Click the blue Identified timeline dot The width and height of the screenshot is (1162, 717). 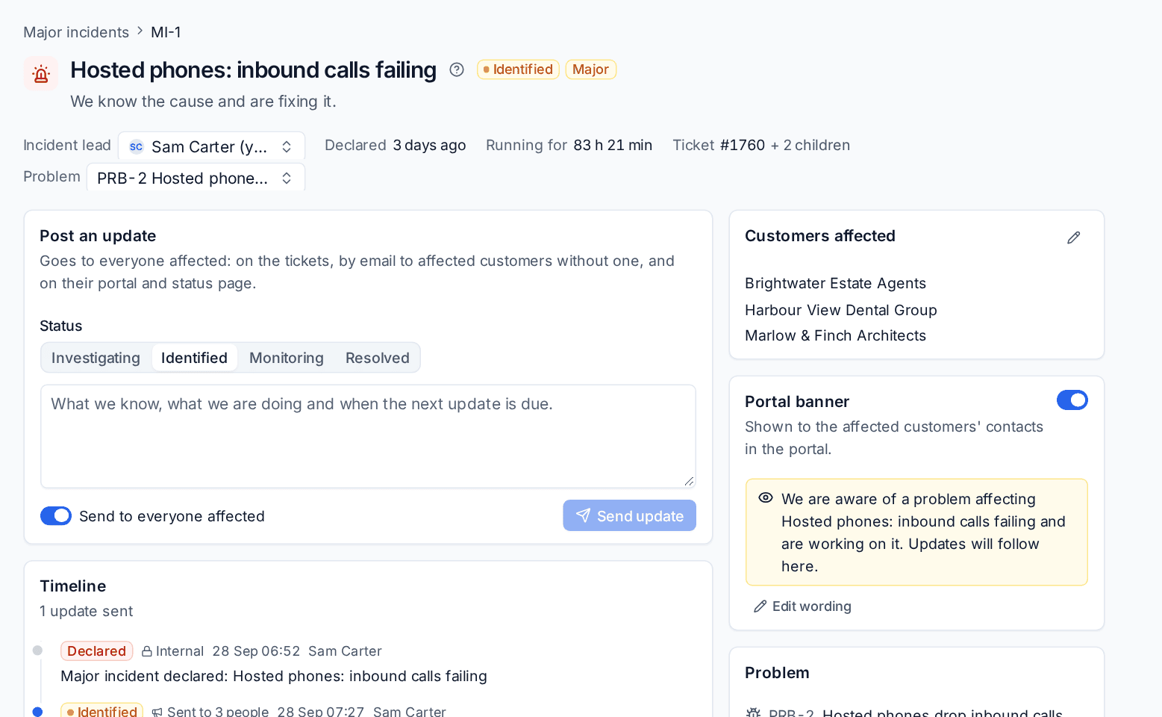(37, 712)
